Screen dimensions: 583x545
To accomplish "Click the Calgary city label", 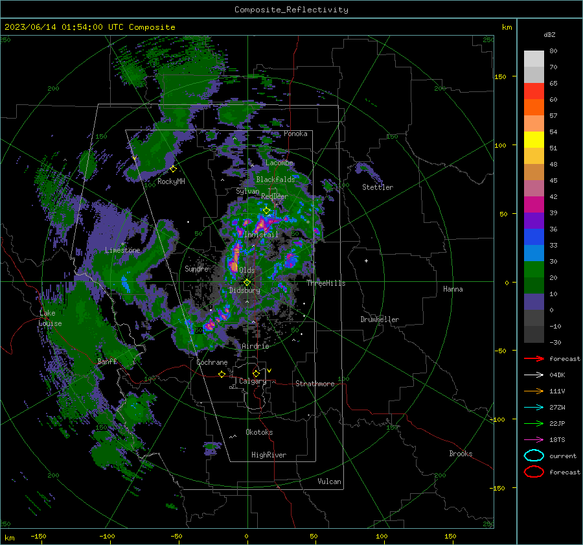I will coord(253,381).
